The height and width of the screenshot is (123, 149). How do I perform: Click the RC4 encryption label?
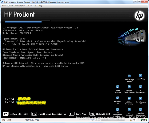pos(135,120)
